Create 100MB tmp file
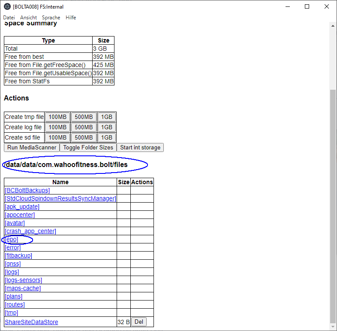The height and width of the screenshot is (331, 337). [57, 117]
